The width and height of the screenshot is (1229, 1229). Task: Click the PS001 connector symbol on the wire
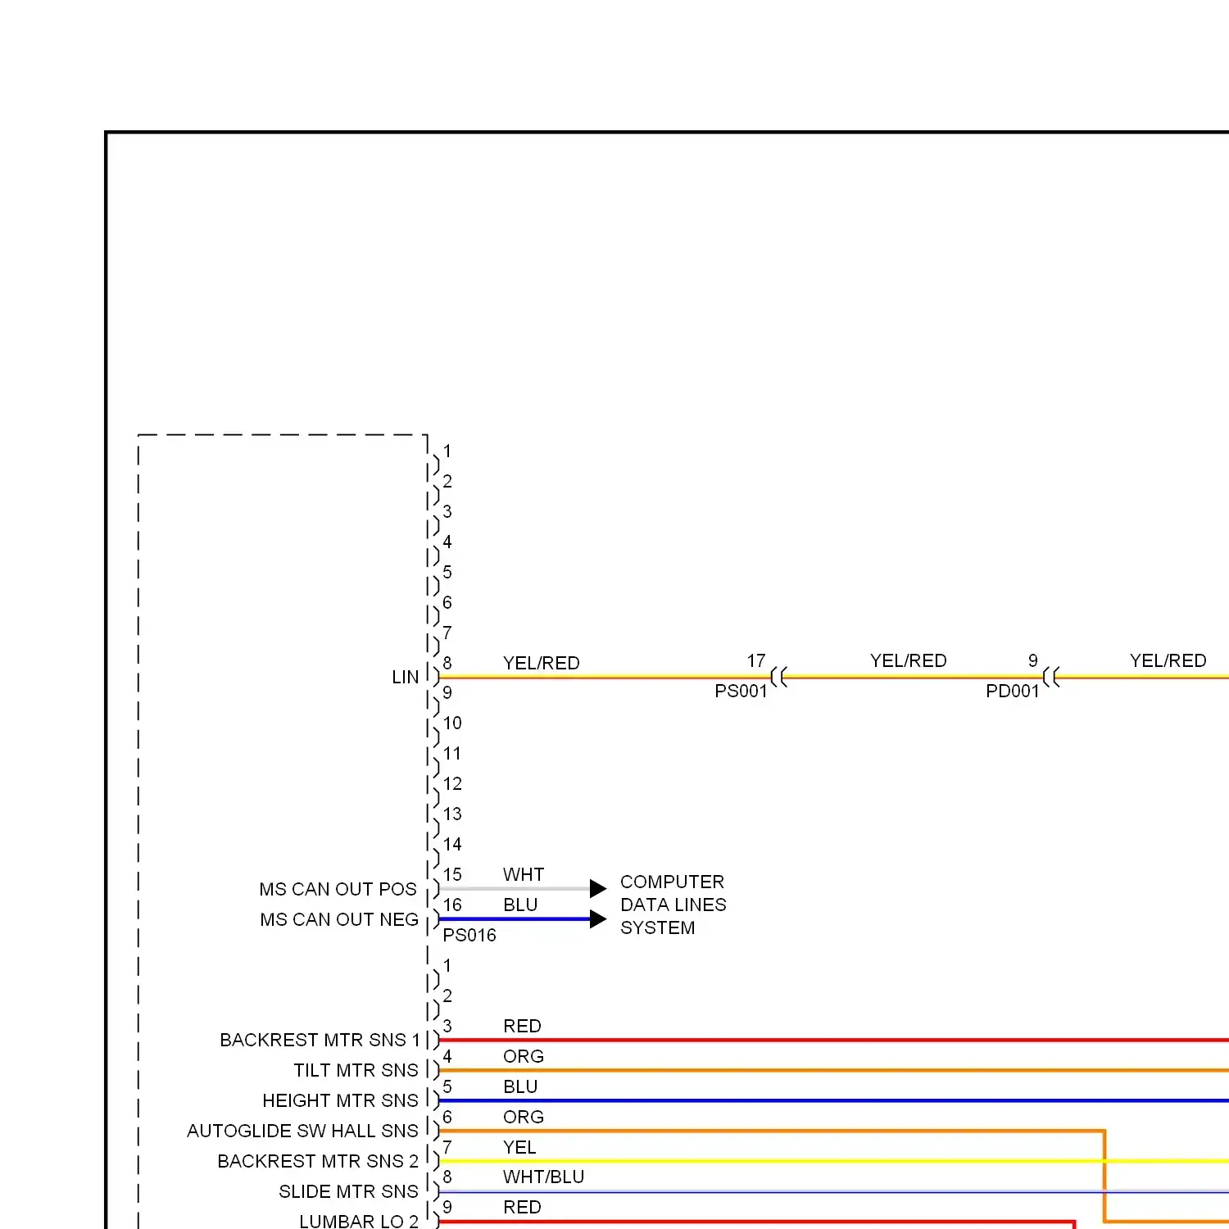[x=779, y=678]
